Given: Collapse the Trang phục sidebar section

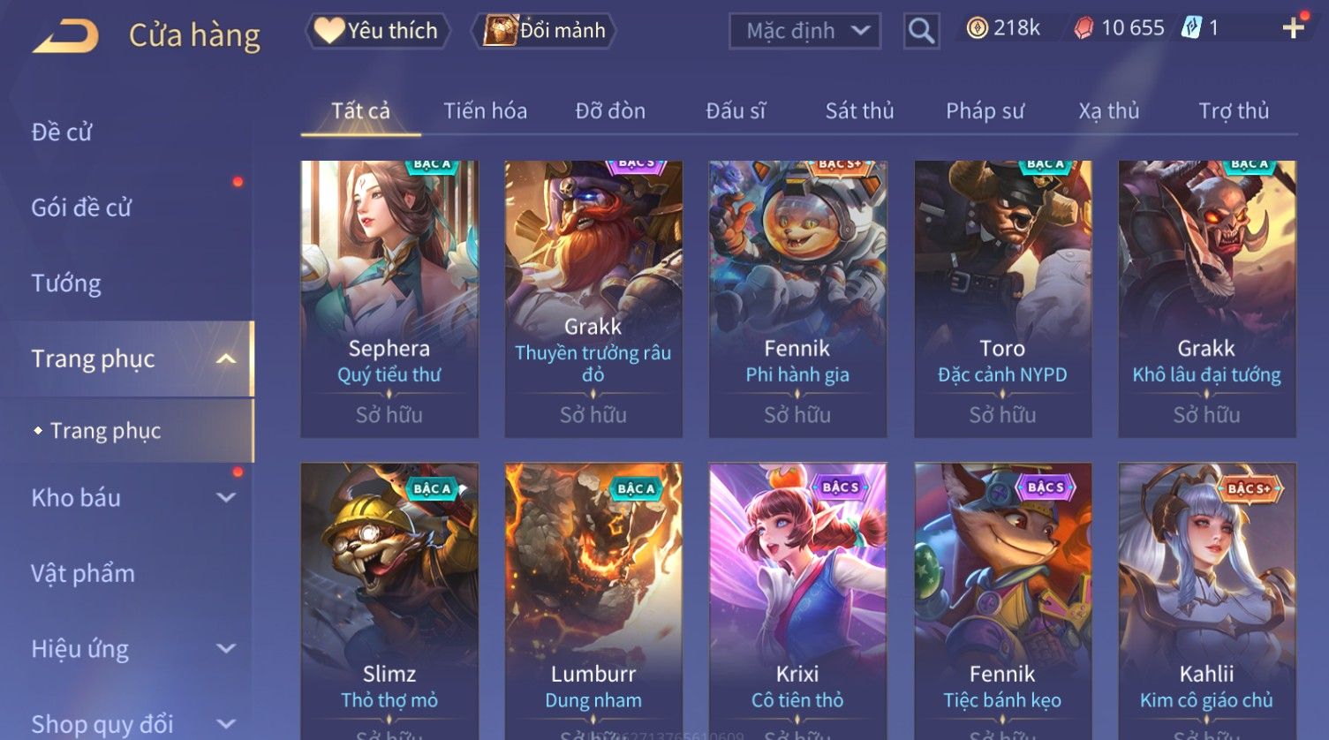Looking at the screenshot, I should tap(226, 359).
